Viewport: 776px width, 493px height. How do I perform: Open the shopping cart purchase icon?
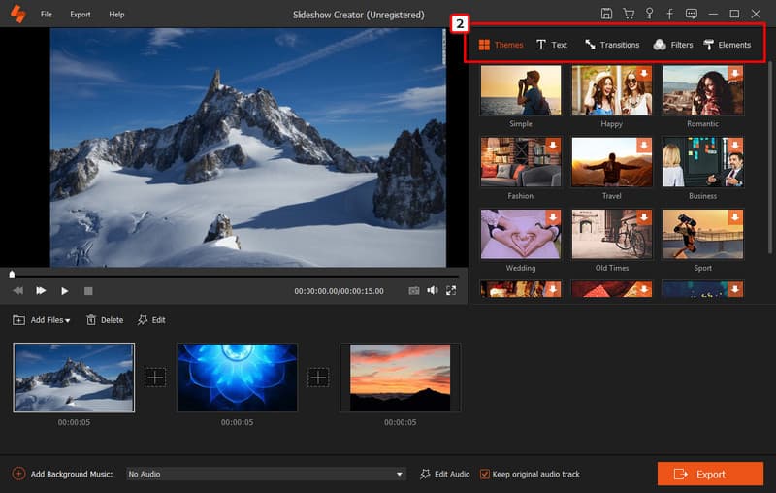[x=628, y=15]
